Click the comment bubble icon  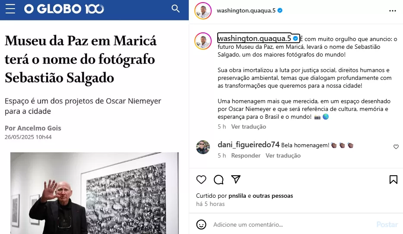(219, 180)
